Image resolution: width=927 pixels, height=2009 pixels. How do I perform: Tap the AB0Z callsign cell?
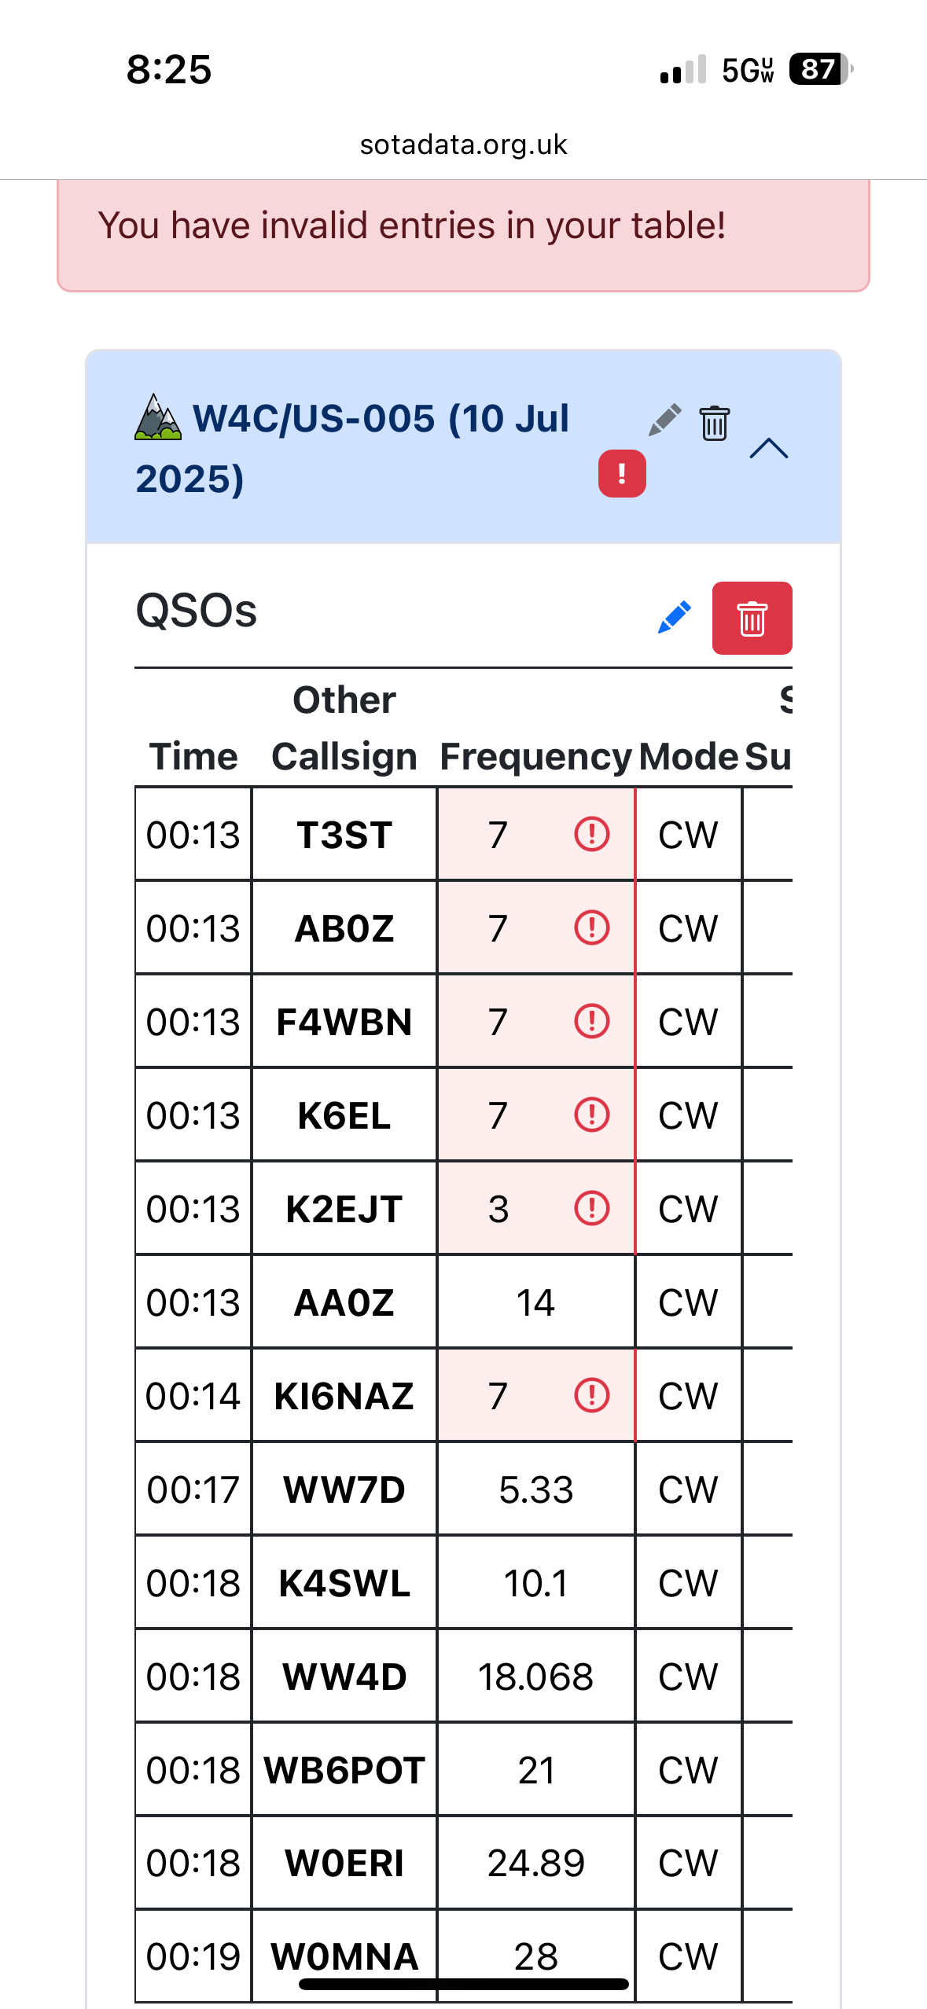tap(344, 928)
